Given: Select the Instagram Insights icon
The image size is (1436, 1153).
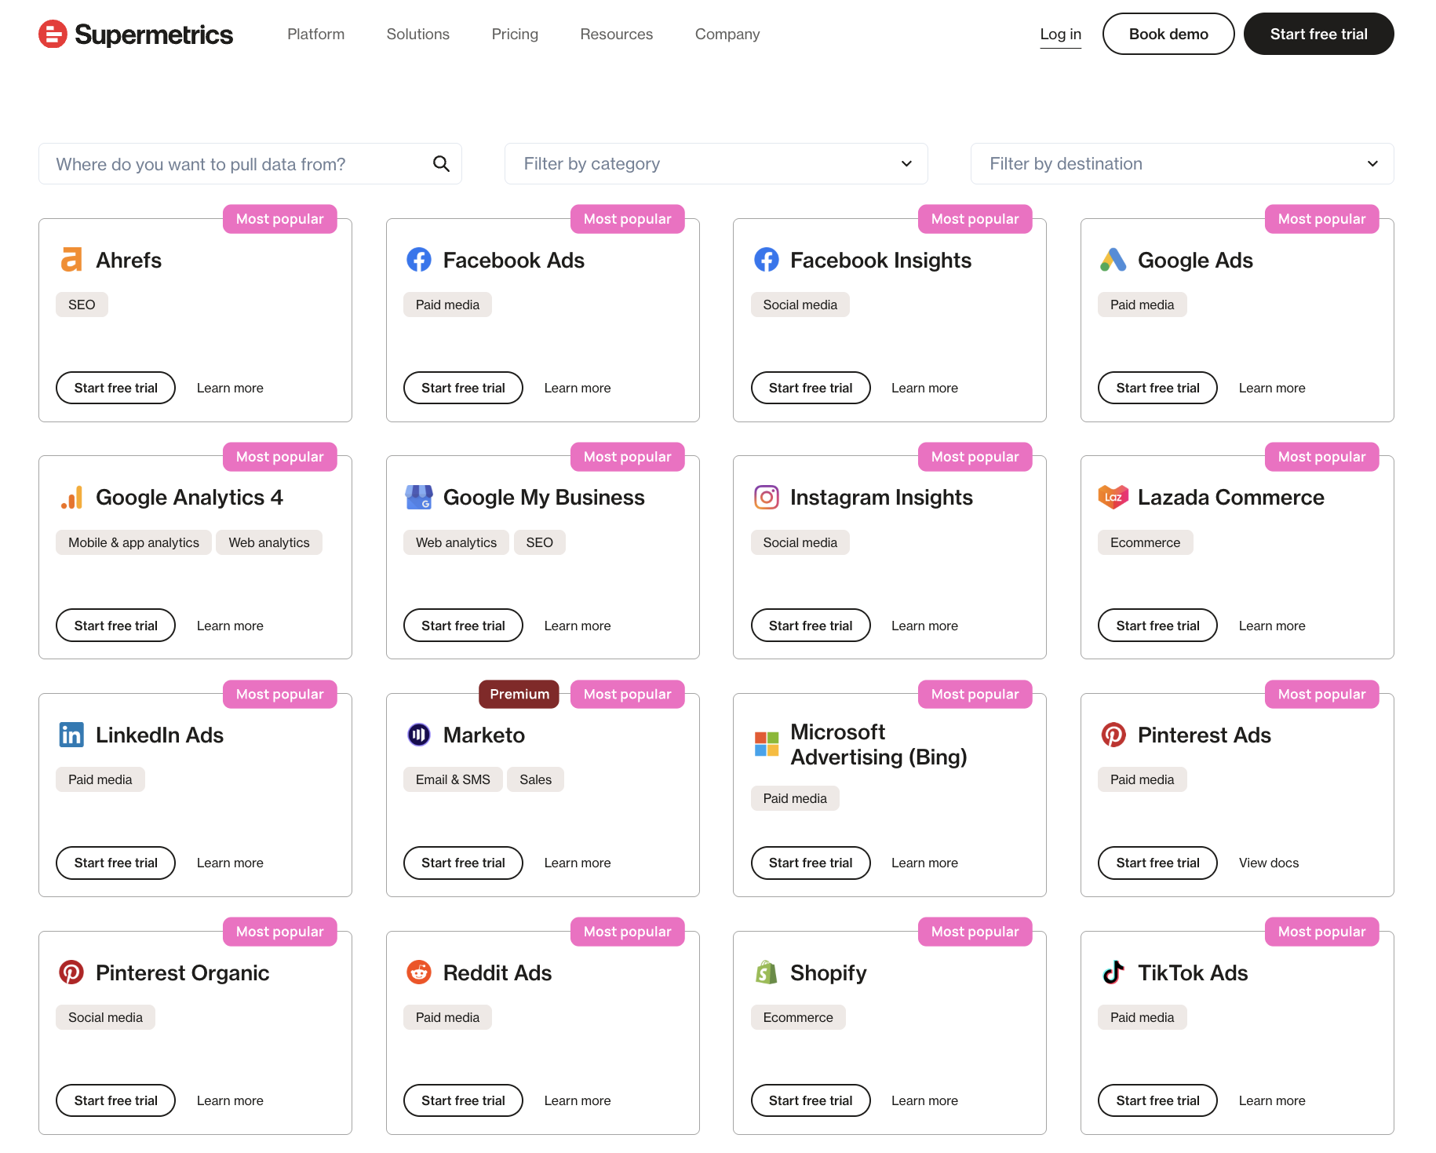Looking at the screenshot, I should pos(766,497).
